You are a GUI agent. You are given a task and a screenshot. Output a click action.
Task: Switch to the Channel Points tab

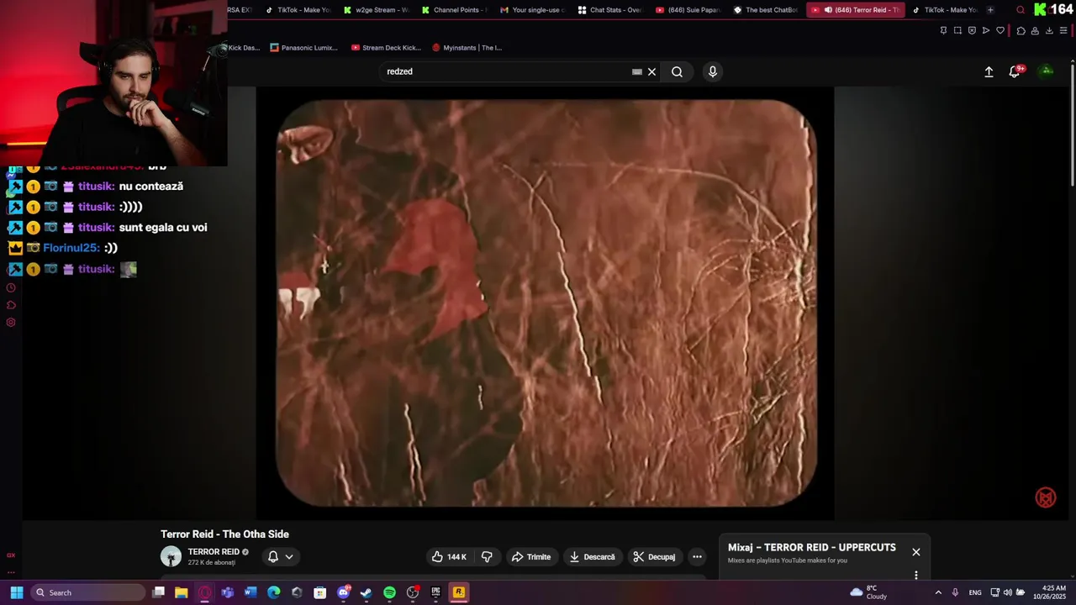pos(454,10)
